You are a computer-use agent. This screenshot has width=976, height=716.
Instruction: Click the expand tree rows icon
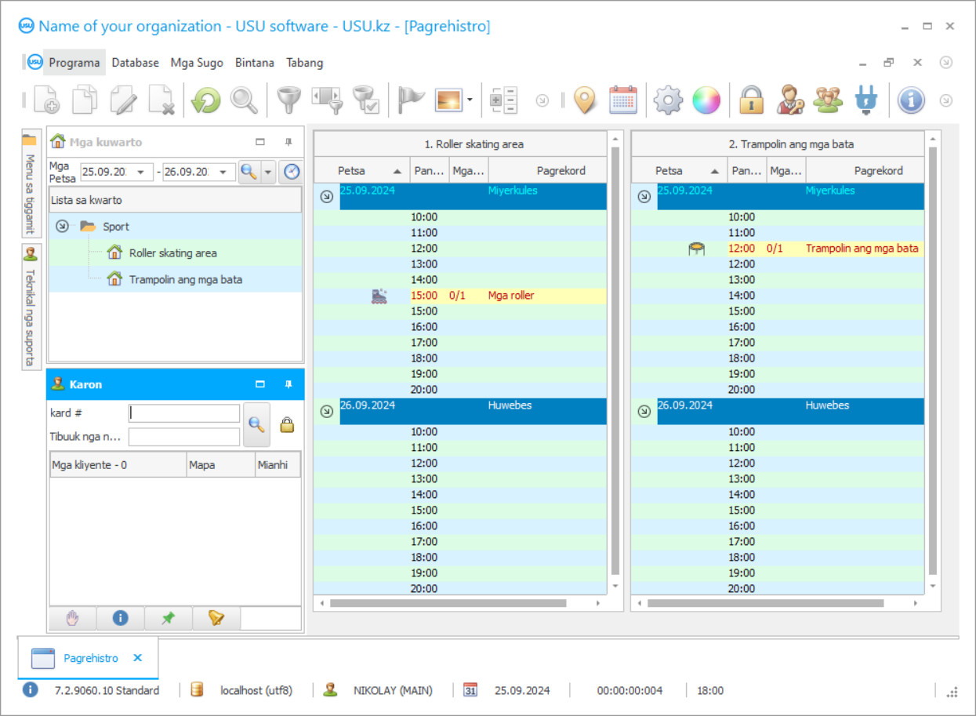503,100
